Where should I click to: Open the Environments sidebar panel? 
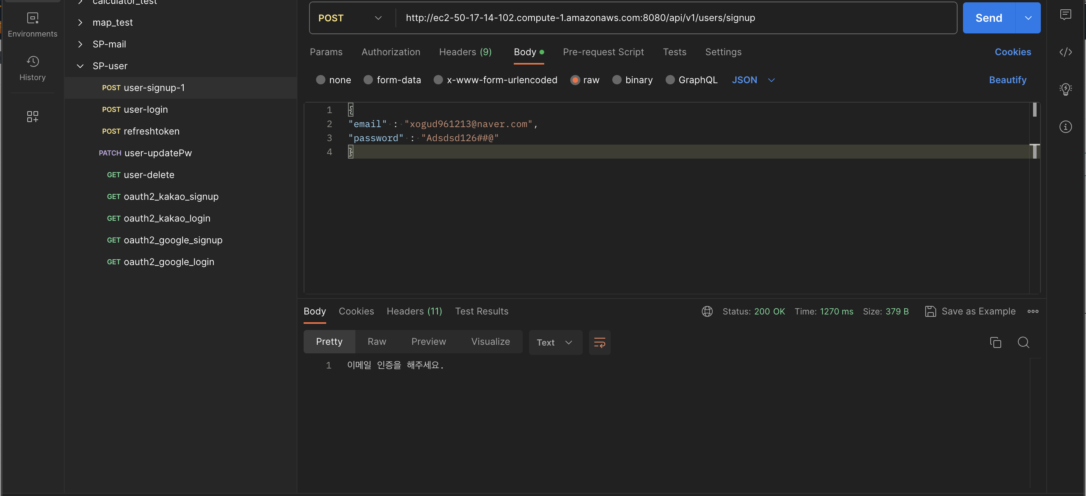click(32, 25)
